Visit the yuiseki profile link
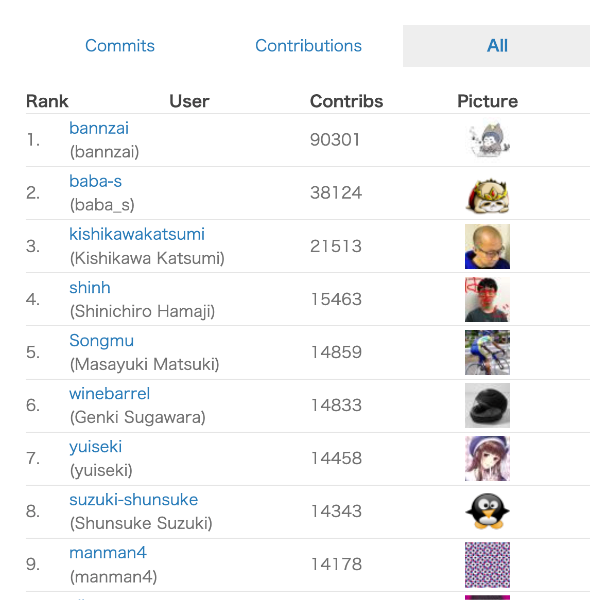This screenshot has height=600, width=590. pyautogui.click(x=96, y=446)
